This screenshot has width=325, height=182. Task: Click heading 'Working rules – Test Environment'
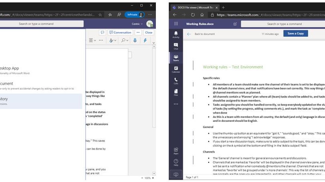pos(233,67)
